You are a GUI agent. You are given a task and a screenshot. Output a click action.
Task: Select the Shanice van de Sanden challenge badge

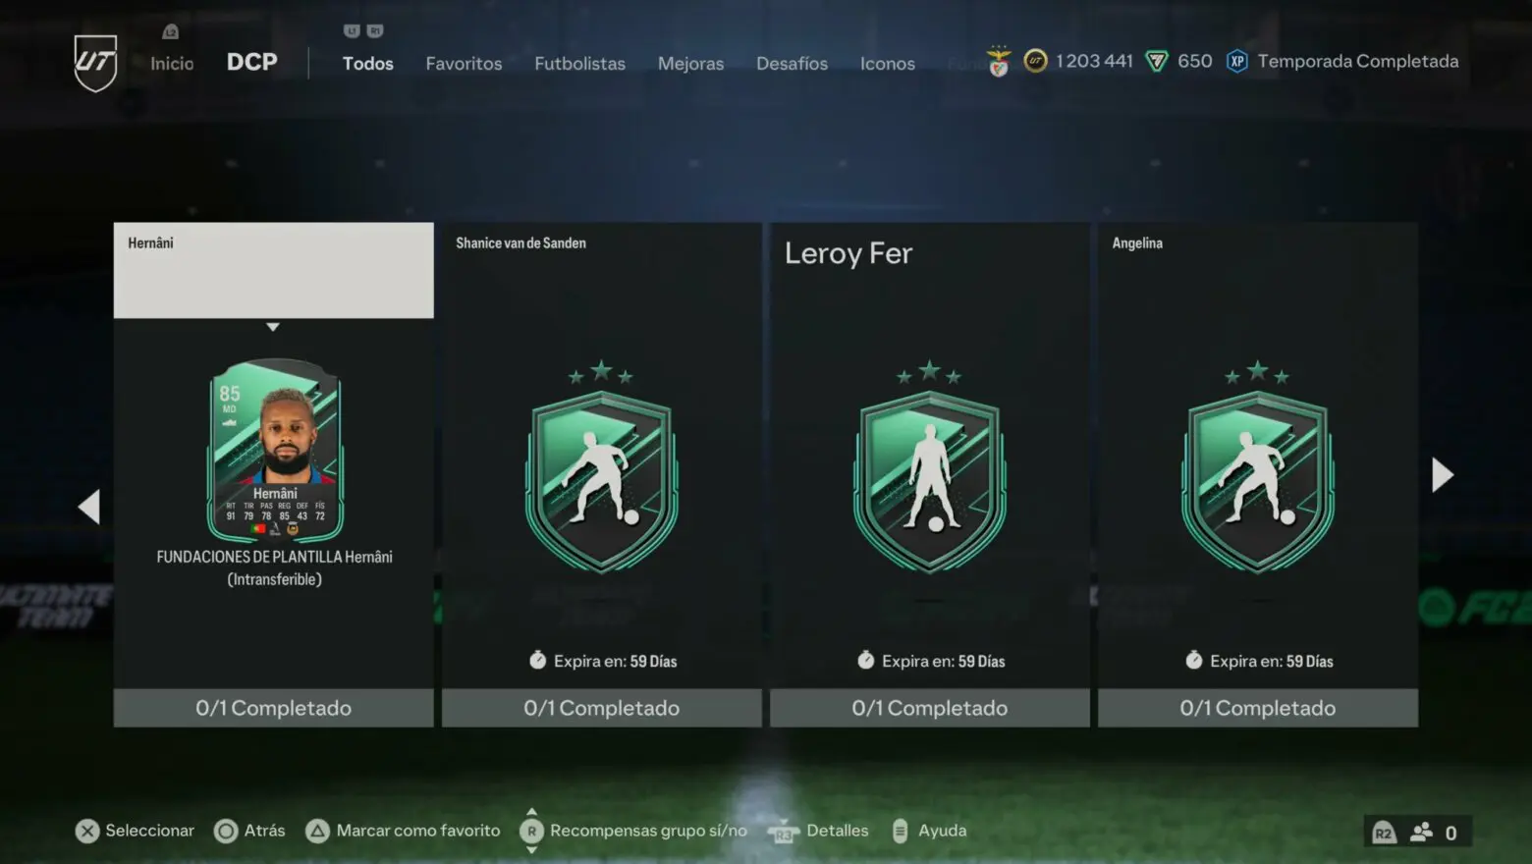pos(602,469)
